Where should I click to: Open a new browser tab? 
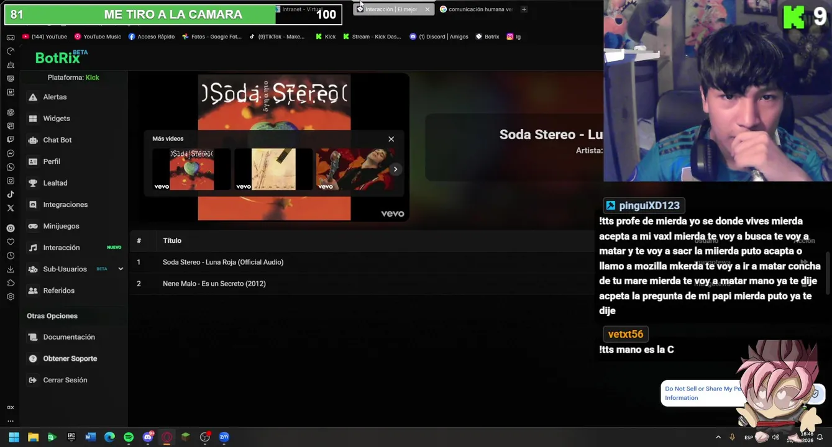[524, 9]
